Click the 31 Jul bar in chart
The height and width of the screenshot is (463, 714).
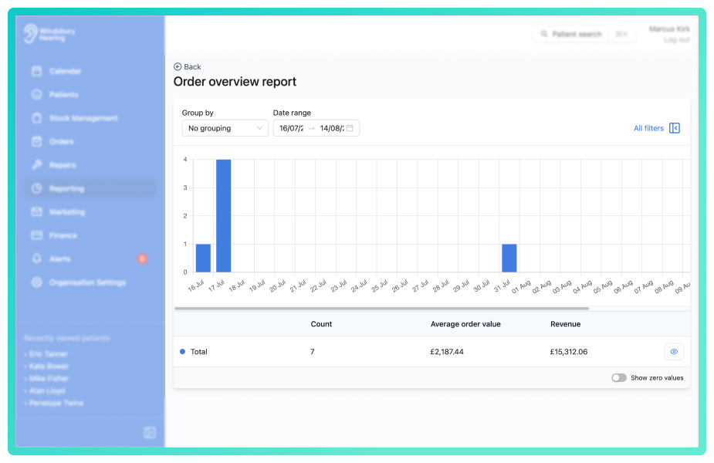coord(509,259)
